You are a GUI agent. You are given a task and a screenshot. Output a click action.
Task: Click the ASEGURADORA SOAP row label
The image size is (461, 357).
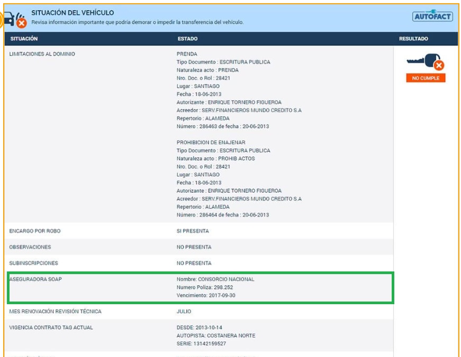(x=35, y=279)
